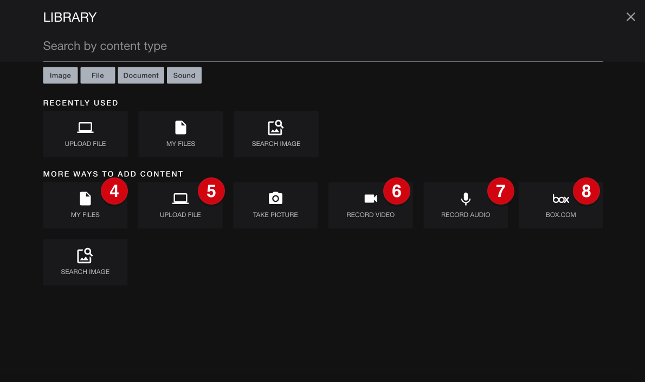Open My Files tile under Recently Used
Screen dimensions: 645x382
click(x=180, y=134)
